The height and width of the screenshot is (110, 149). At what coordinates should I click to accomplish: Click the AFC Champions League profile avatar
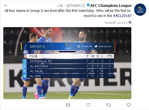[x=140, y=10]
